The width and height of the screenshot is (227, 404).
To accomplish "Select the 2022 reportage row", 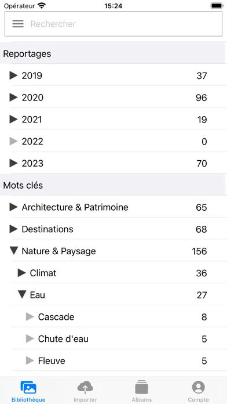I will click(x=113, y=141).
